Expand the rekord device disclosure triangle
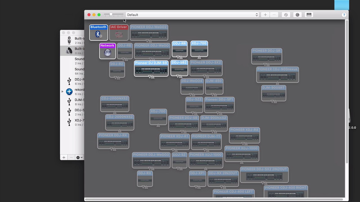Image resolution: width=360 pixels, height=202 pixels. [62, 91]
